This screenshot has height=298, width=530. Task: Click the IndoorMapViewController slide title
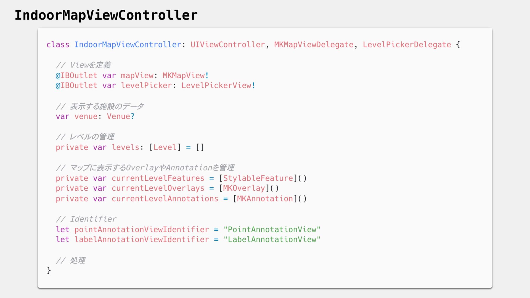click(106, 15)
